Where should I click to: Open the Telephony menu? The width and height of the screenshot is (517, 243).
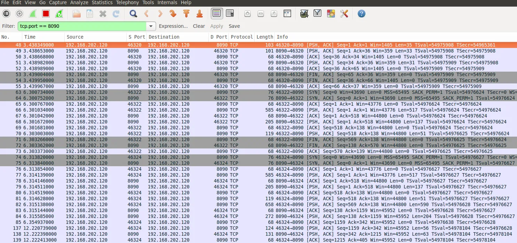pos(128,2)
